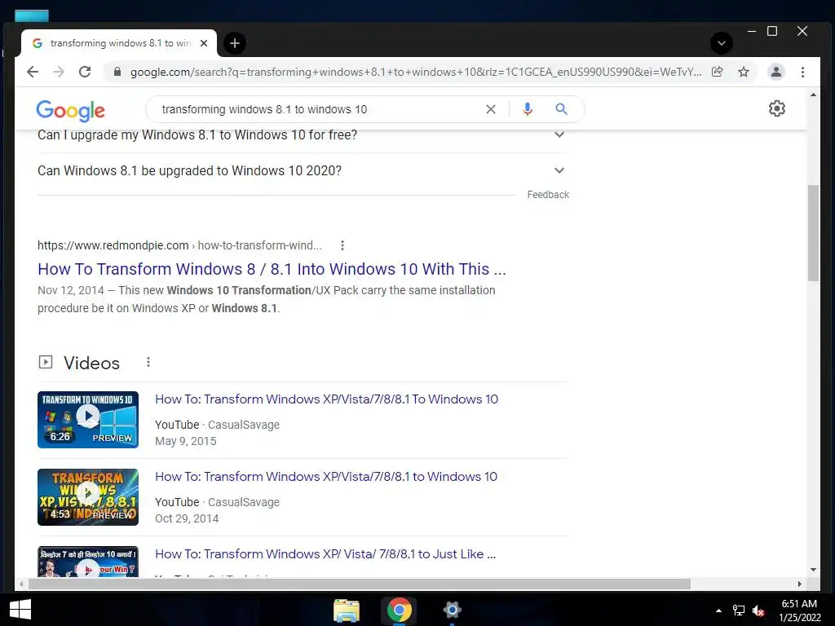Open the Chrome three-dot menu
This screenshot has height=626, width=835.
pos(802,72)
